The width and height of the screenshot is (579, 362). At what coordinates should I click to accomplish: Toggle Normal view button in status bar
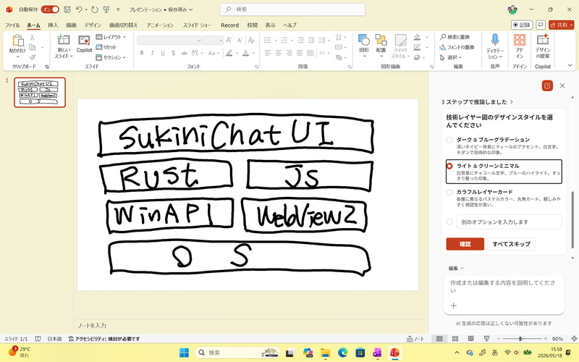[x=439, y=339]
